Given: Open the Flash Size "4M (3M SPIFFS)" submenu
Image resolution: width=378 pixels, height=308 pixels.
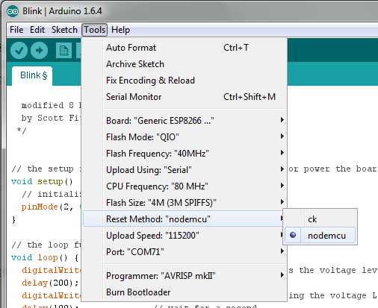Looking at the screenshot, I should point(185,203).
